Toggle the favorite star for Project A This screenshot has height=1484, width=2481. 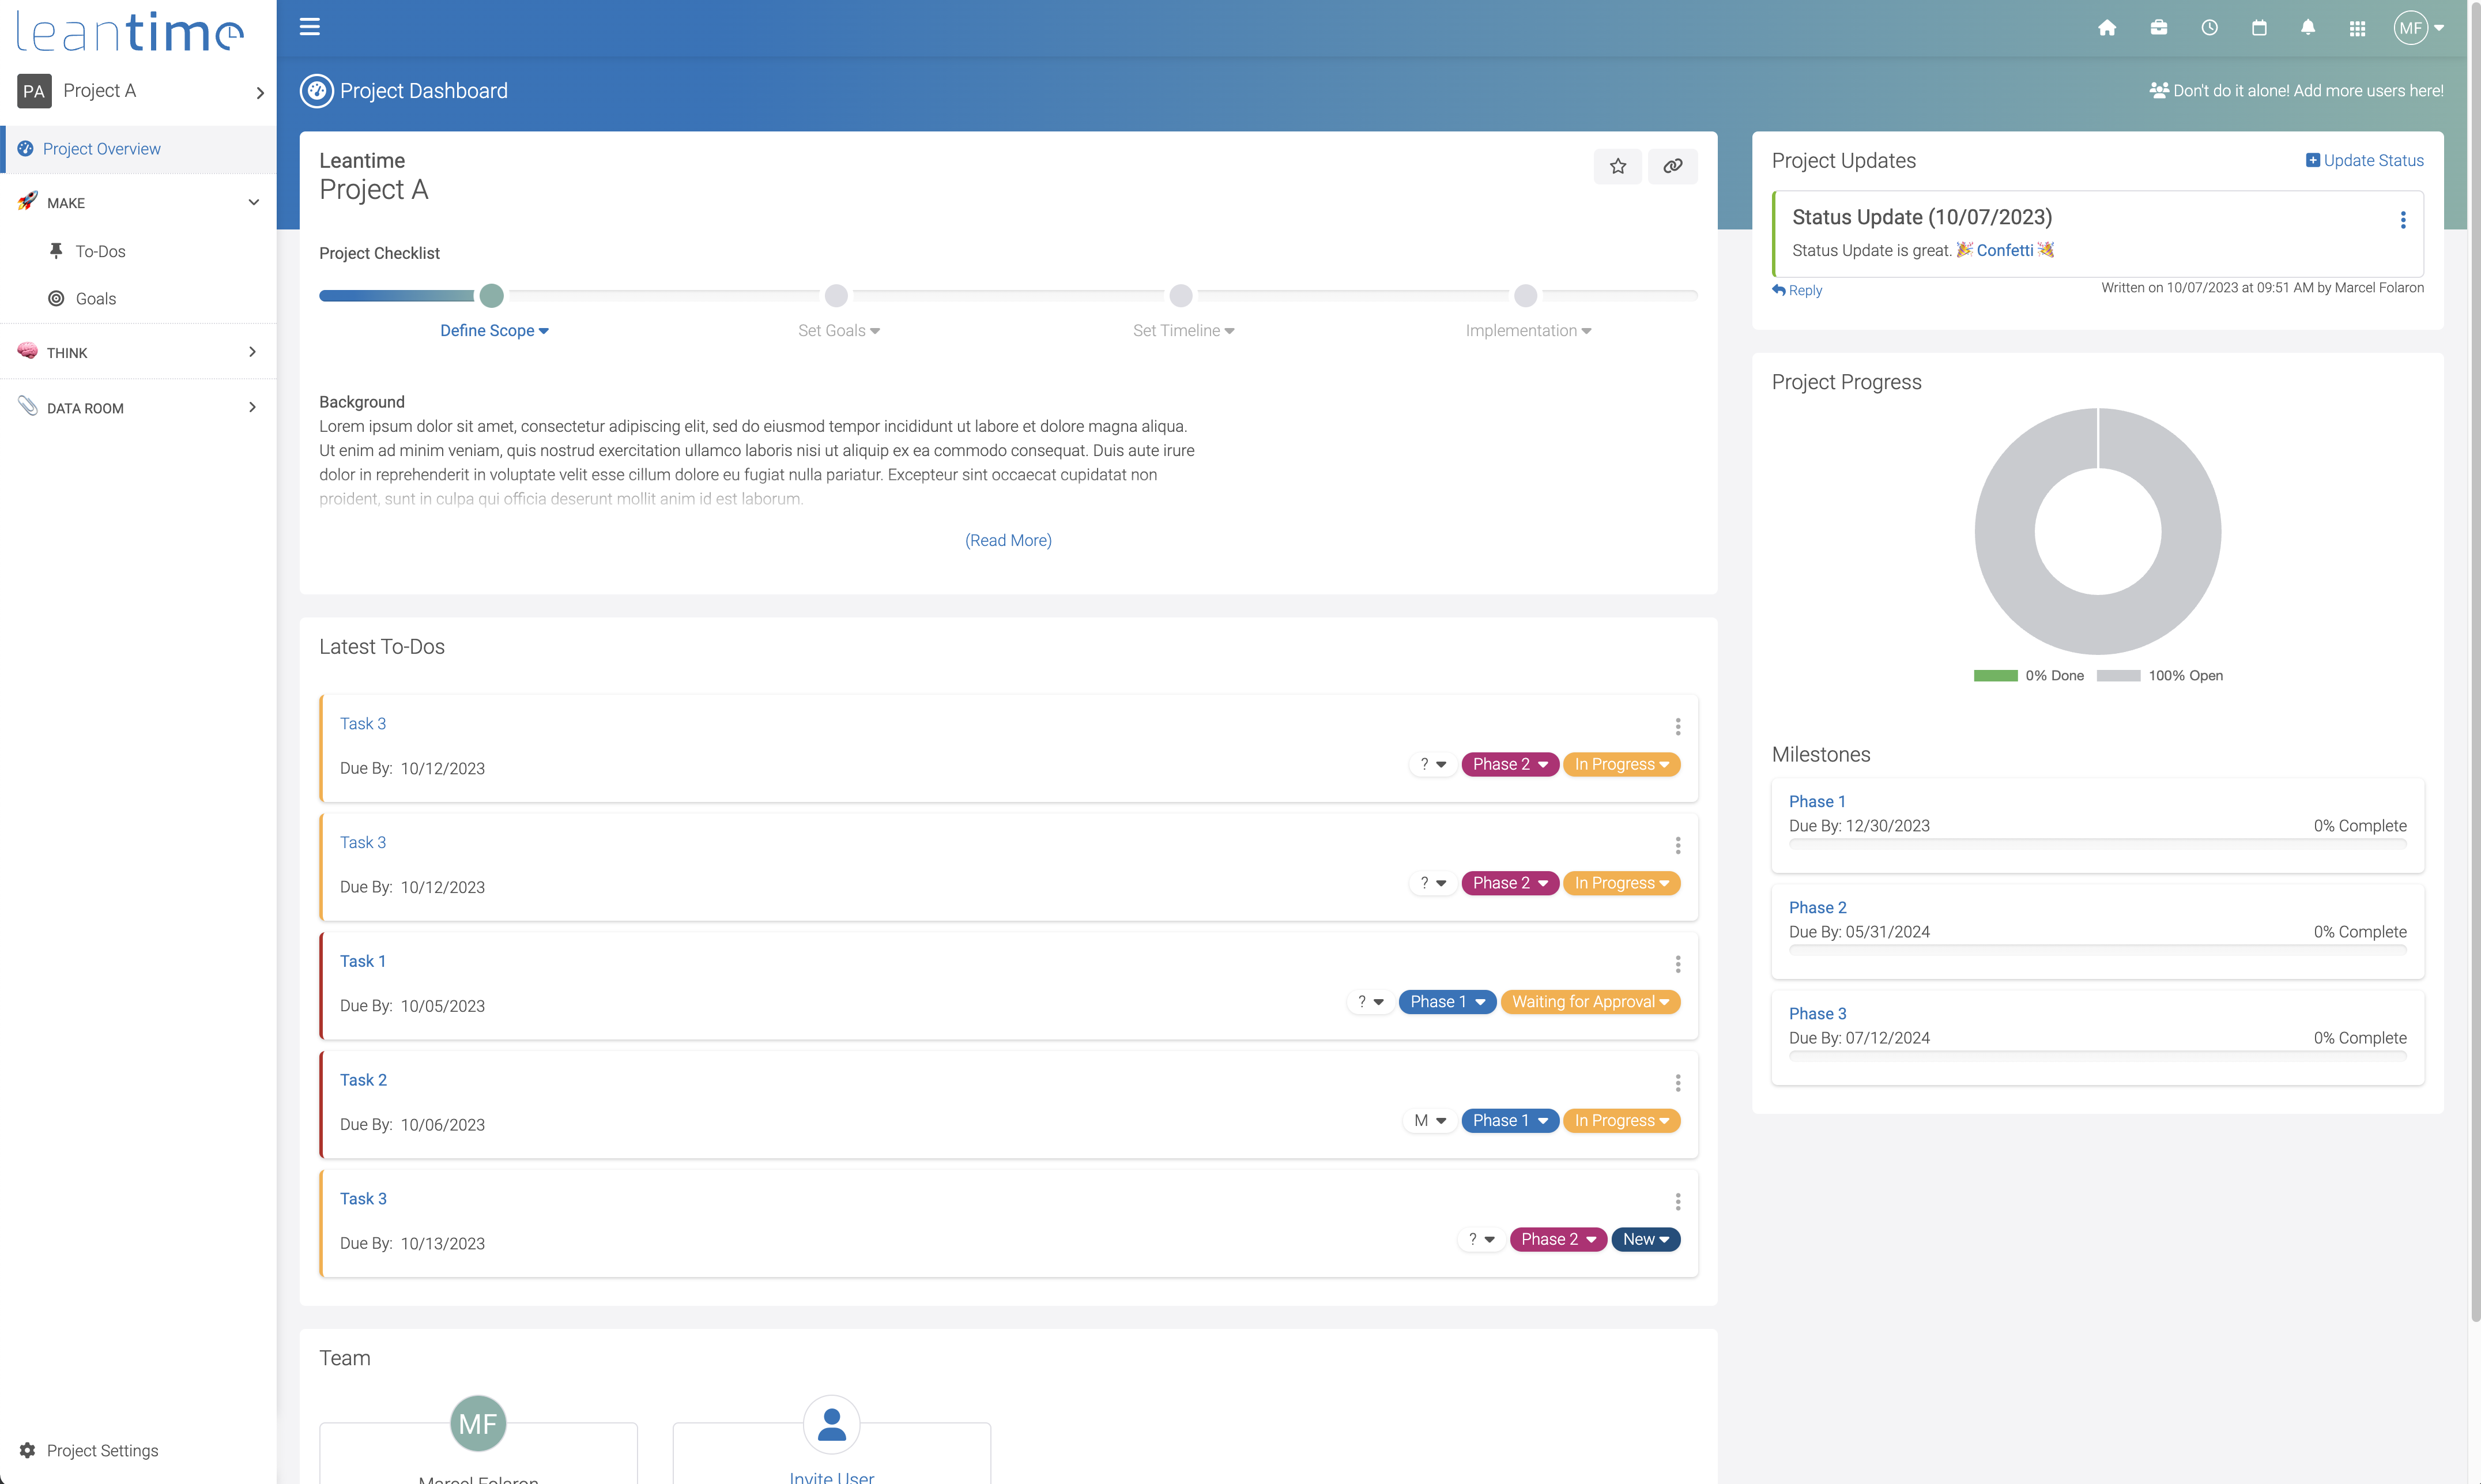tap(1617, 166)
